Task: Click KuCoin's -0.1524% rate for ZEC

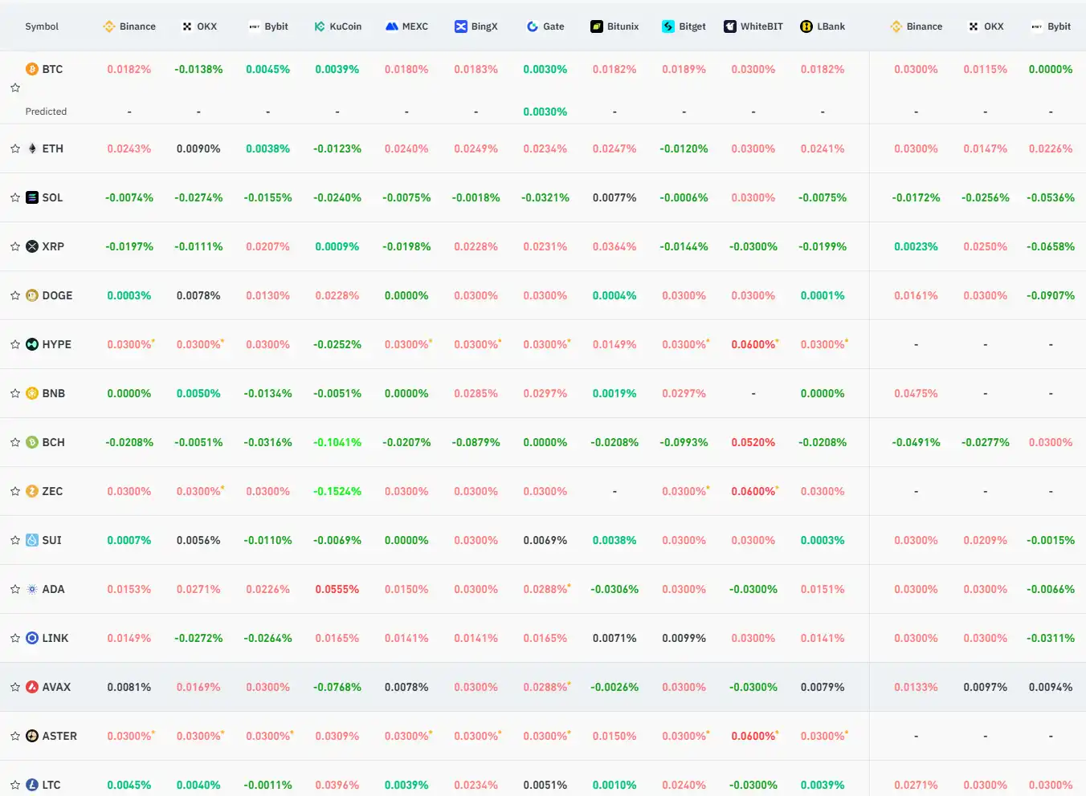Action: point(337,491)
